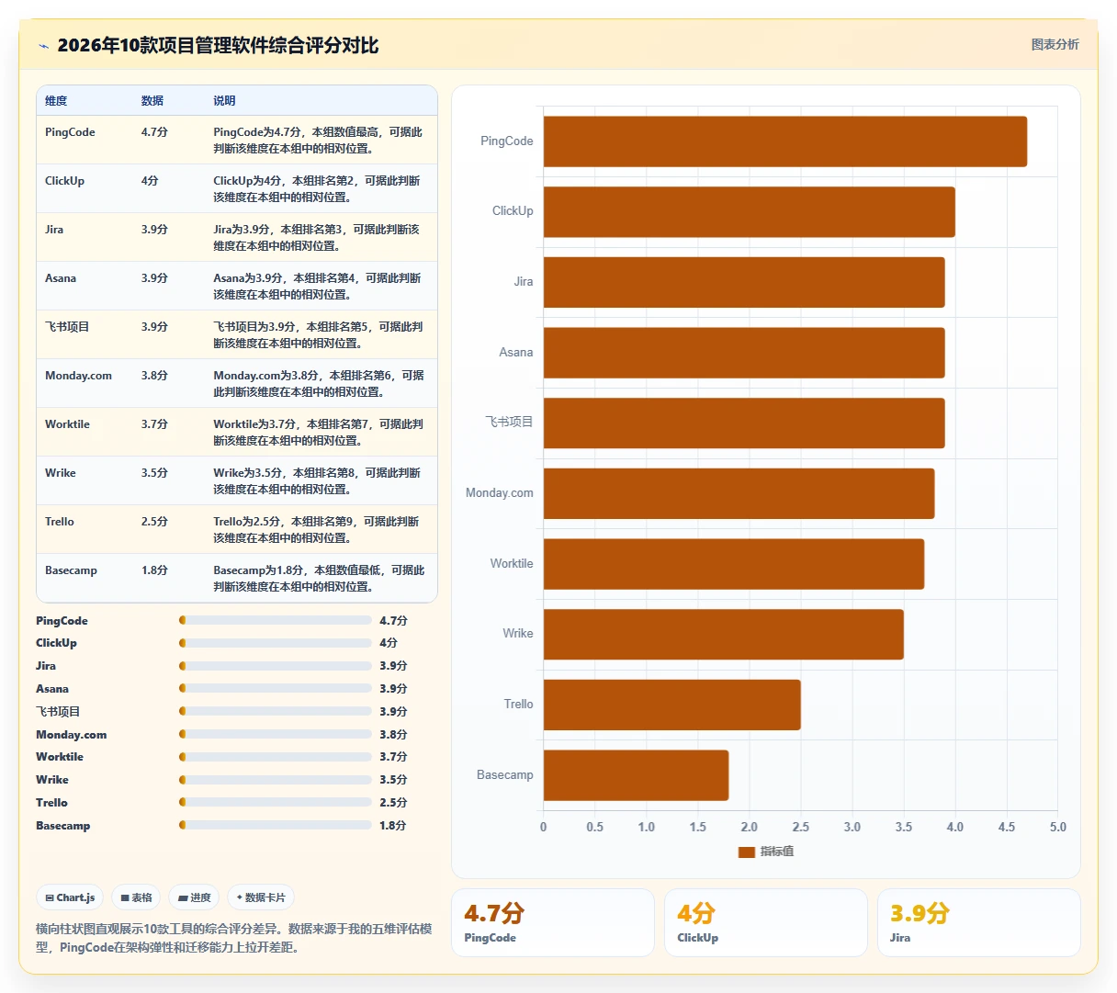Click the Worktile bar in the chart
Screen dimensions: 1117x993
tap(734, 564)
